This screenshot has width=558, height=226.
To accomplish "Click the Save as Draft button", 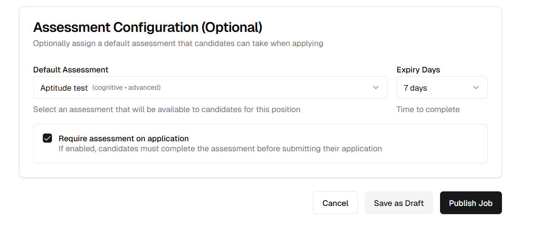I will tap(399, 203).
